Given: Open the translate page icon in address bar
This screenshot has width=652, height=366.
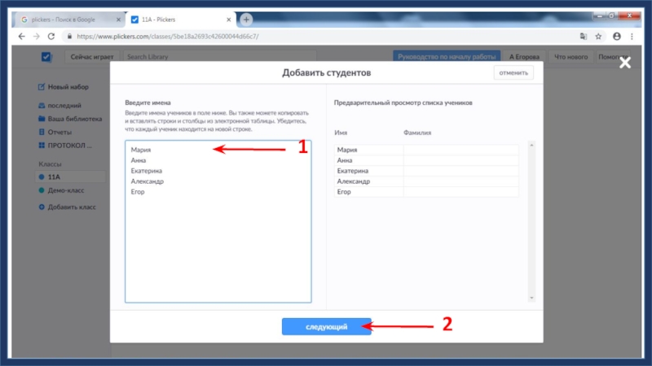Looking at the screenshot, I should click(x=583, y=37).
